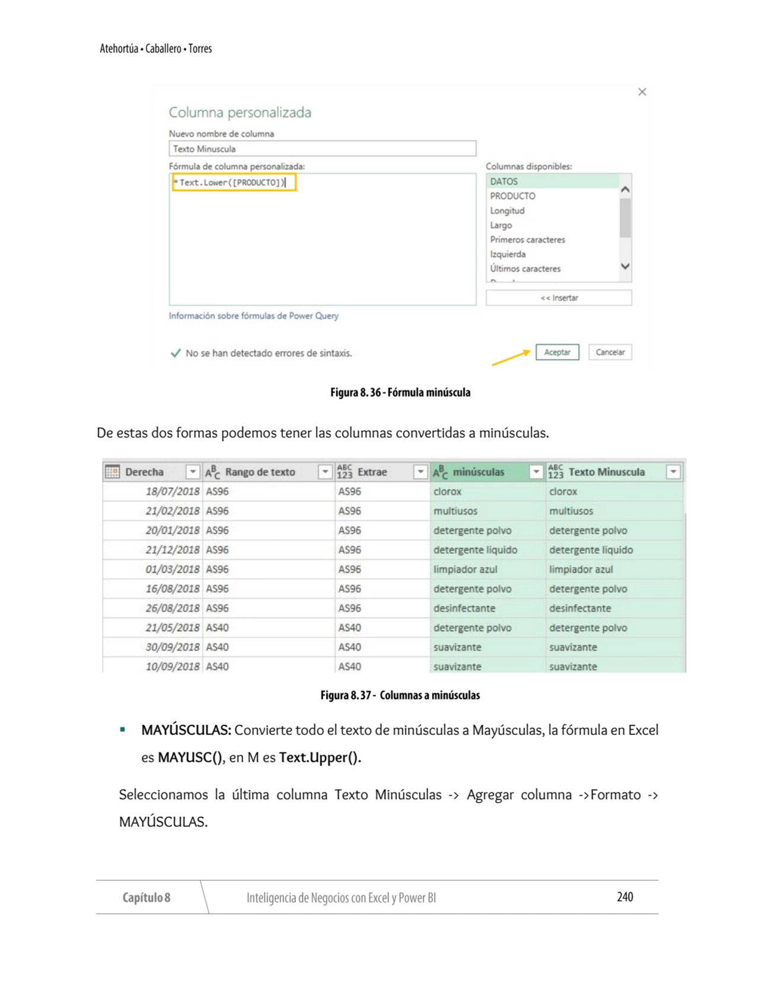The image size is (759, 983).
Task: Select the Rango de texto column header
Action: pos(269,472)
